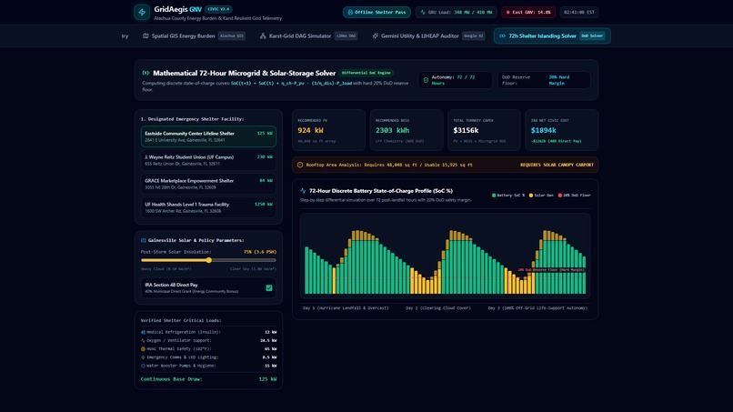Screen dimensions: 733x412
Task: Click the Recommended BESS 2303 kWh card
Action: tap(407, 130)
